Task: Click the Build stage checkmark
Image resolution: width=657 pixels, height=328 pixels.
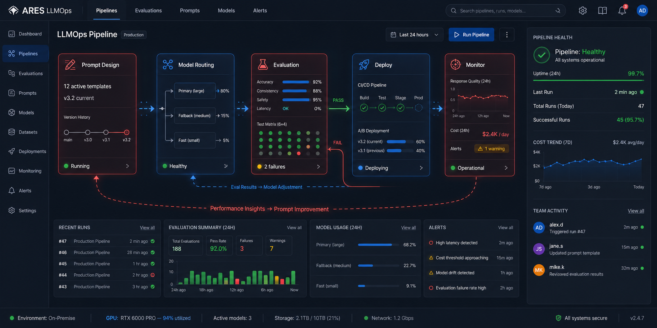Action: point(364,108)
